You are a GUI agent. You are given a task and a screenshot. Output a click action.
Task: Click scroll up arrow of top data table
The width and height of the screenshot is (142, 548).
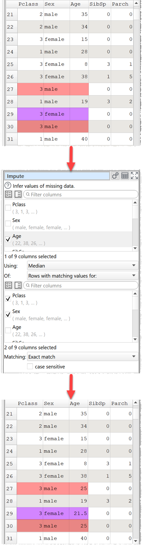click(136, 4)
